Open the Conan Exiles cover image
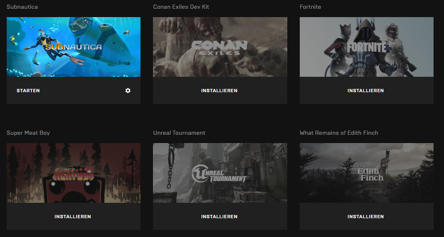Viewport: 444px width, 237px height. pos(220,47)
